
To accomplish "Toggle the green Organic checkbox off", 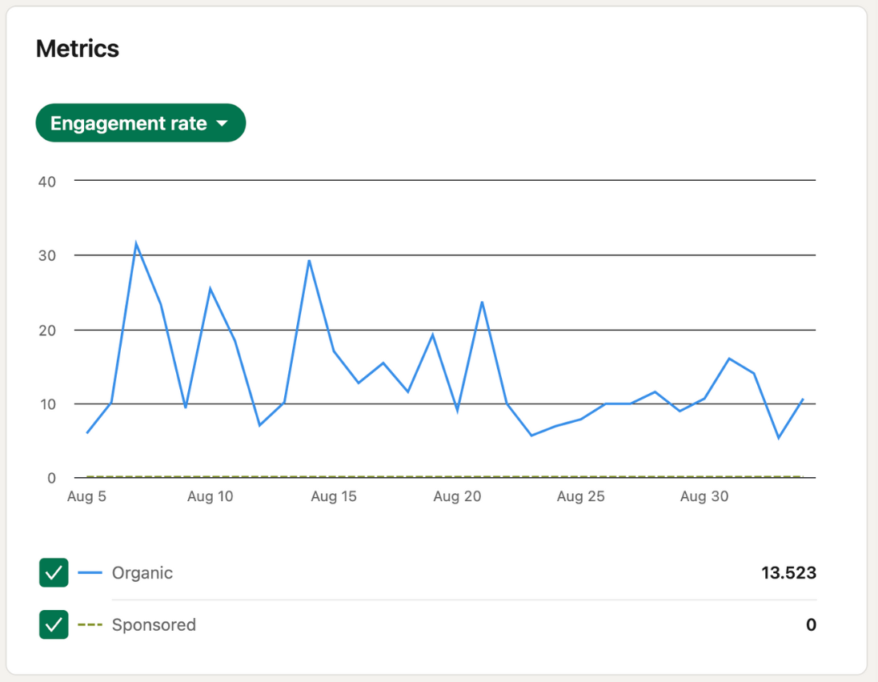I will pyautogui.click(x=53, y=572).
